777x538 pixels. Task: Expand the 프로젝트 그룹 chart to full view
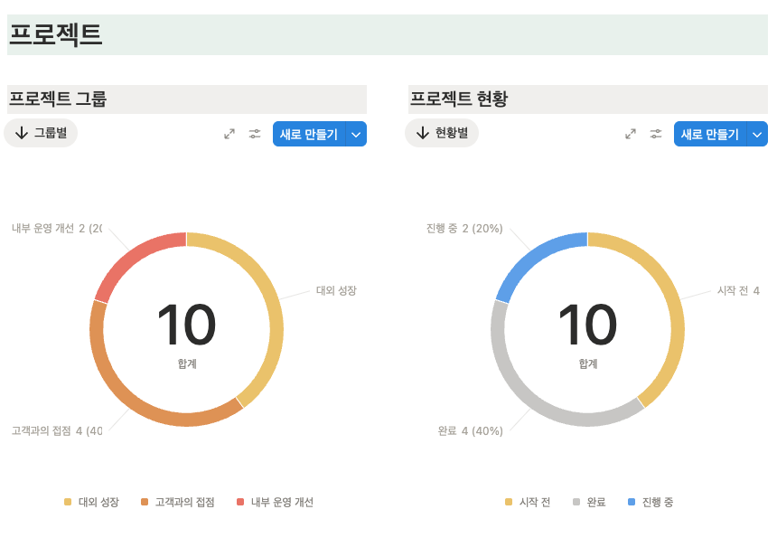[229, 134]
